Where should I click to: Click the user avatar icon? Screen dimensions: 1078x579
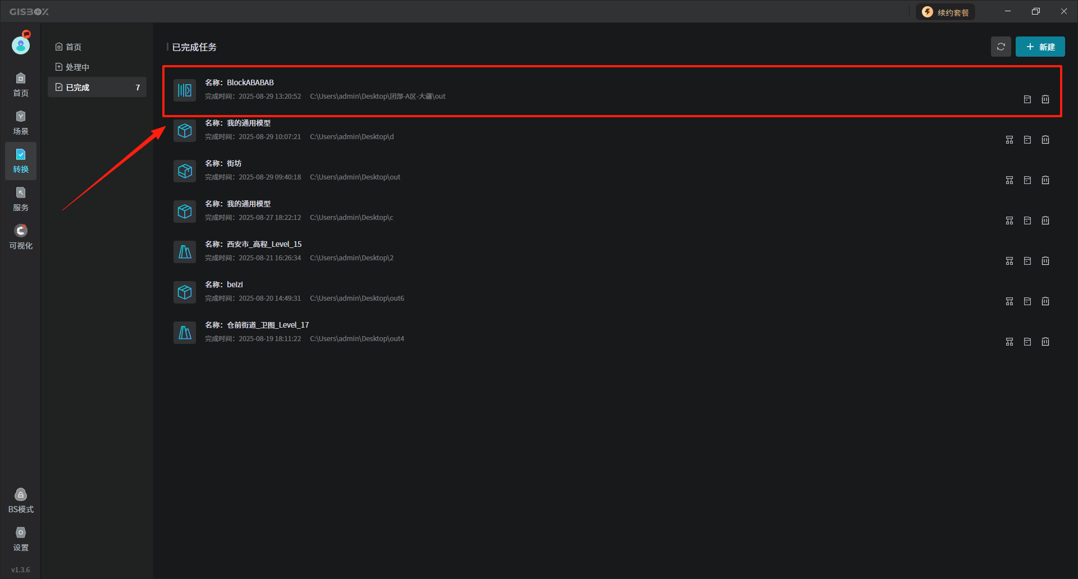coord(21,44)
